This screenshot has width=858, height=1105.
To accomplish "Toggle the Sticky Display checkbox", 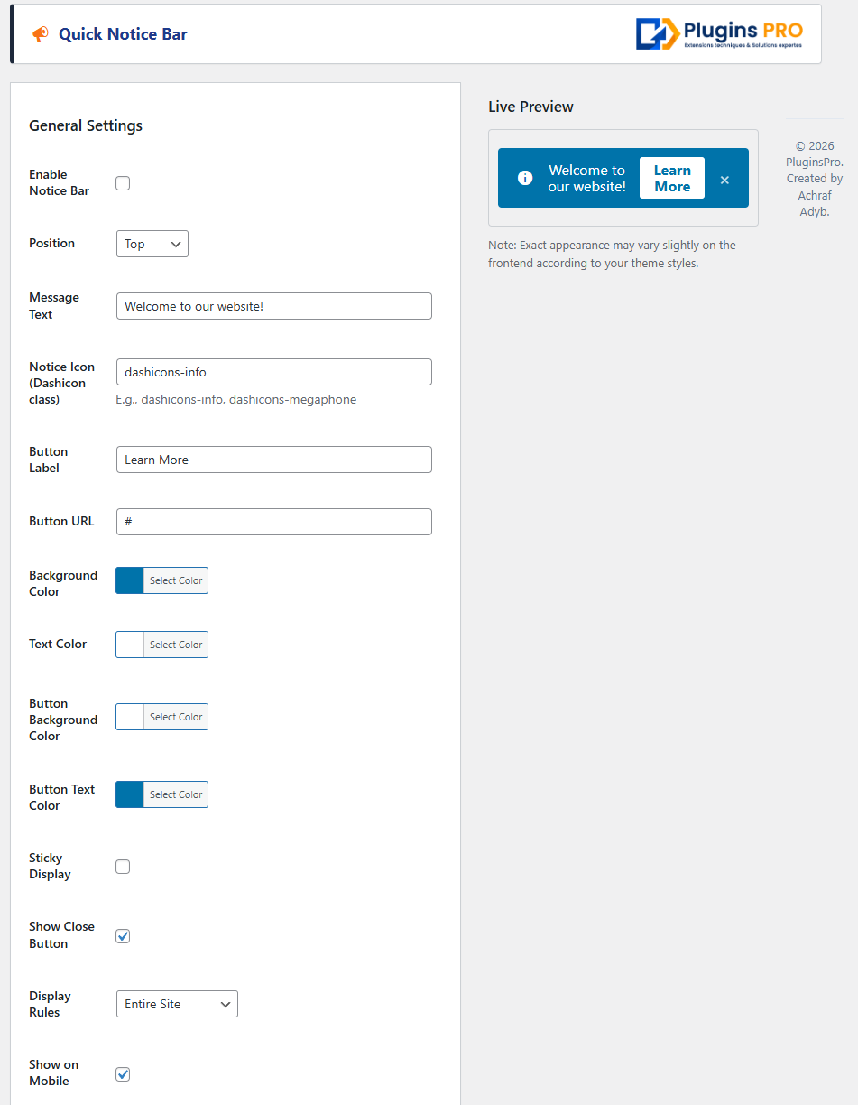I will (123, 867).
